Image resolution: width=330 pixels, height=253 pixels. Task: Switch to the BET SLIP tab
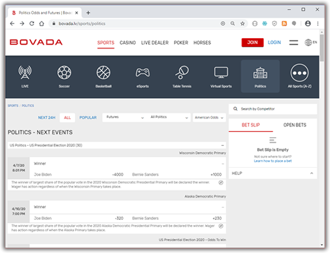tap(251, 125)
